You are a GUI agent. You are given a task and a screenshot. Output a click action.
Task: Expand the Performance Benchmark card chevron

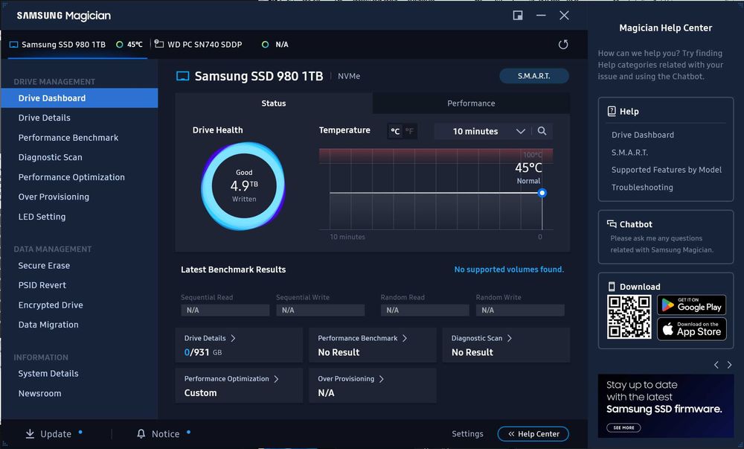pos(405,338)
